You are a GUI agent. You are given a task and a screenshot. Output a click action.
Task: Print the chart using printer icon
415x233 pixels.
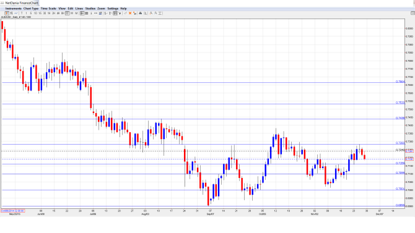click(x=141, y=13)
